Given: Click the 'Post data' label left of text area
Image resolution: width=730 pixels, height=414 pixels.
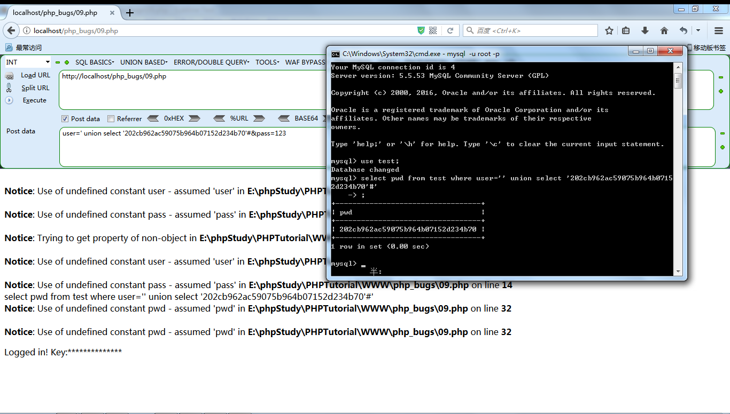Looking at the screenshot, I should coord(21,131).
